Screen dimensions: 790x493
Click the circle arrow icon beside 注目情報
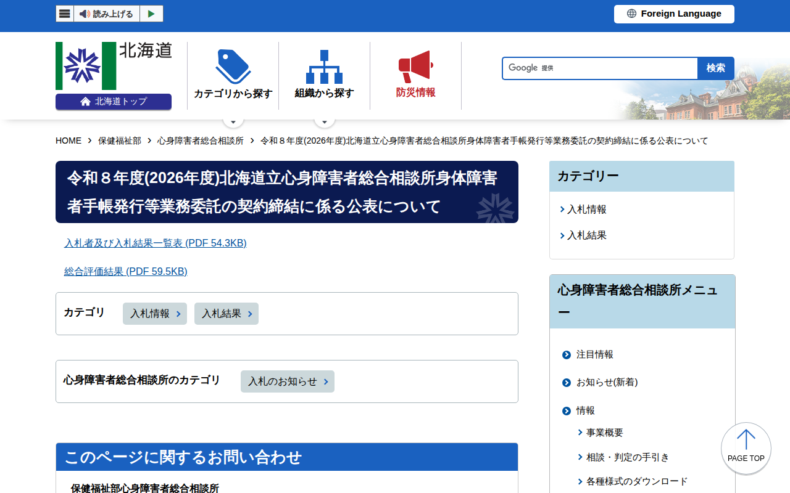point(567,355)
